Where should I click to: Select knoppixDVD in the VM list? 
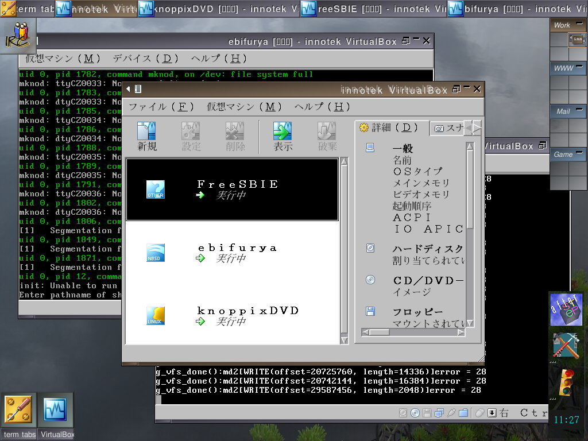point(232,316)
